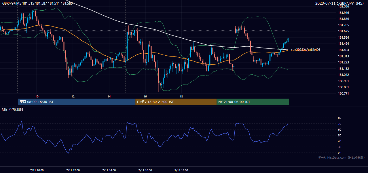
Task: Click the RSI scale level 20
Action: (340, 153)
